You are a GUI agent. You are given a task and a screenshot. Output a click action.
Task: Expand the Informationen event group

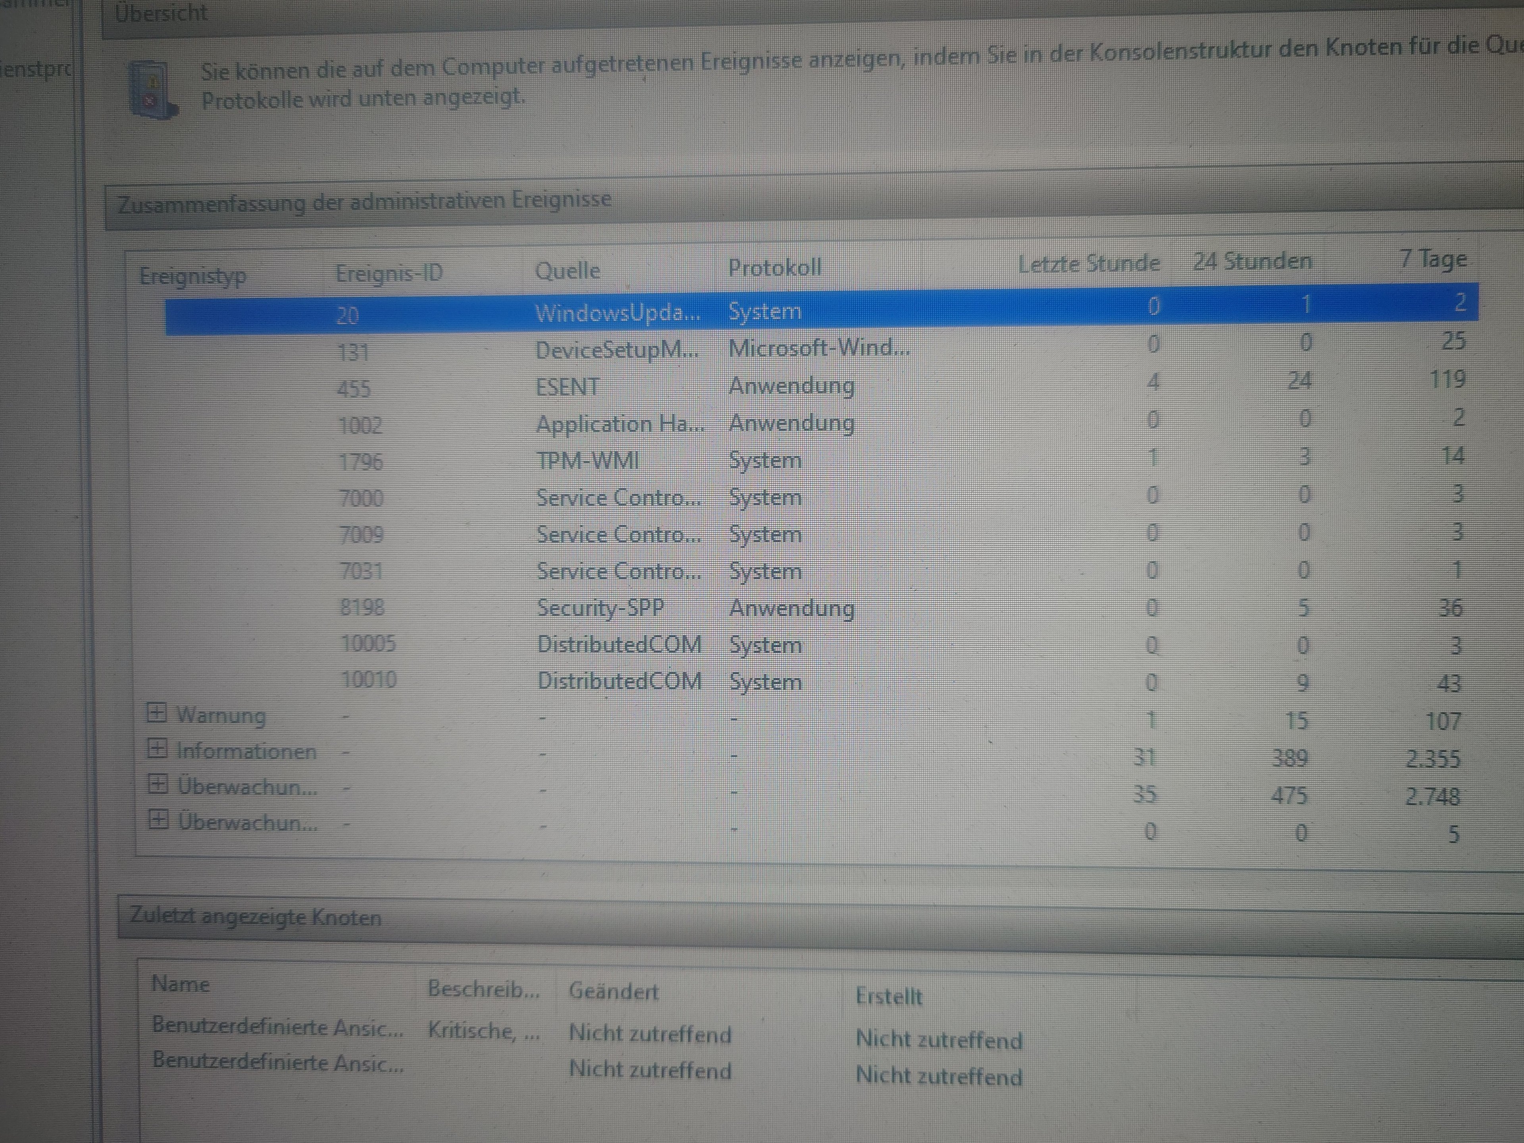(158, 749)
